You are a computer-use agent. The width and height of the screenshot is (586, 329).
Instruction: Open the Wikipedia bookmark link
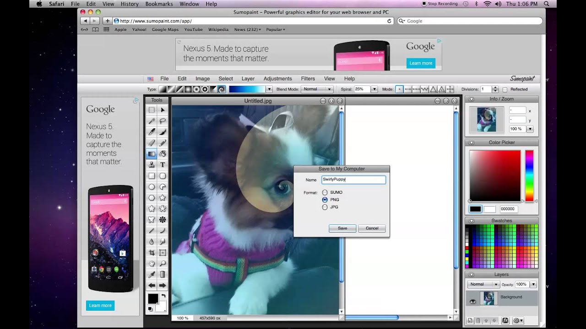[218, 29]
